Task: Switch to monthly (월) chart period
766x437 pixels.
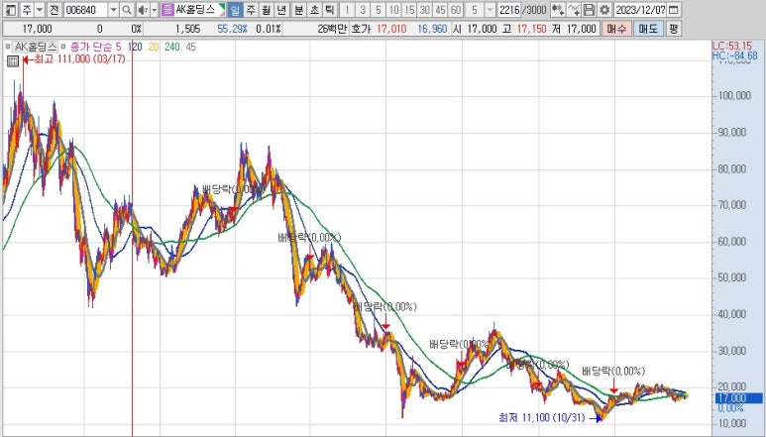Action: pos(267,9)
